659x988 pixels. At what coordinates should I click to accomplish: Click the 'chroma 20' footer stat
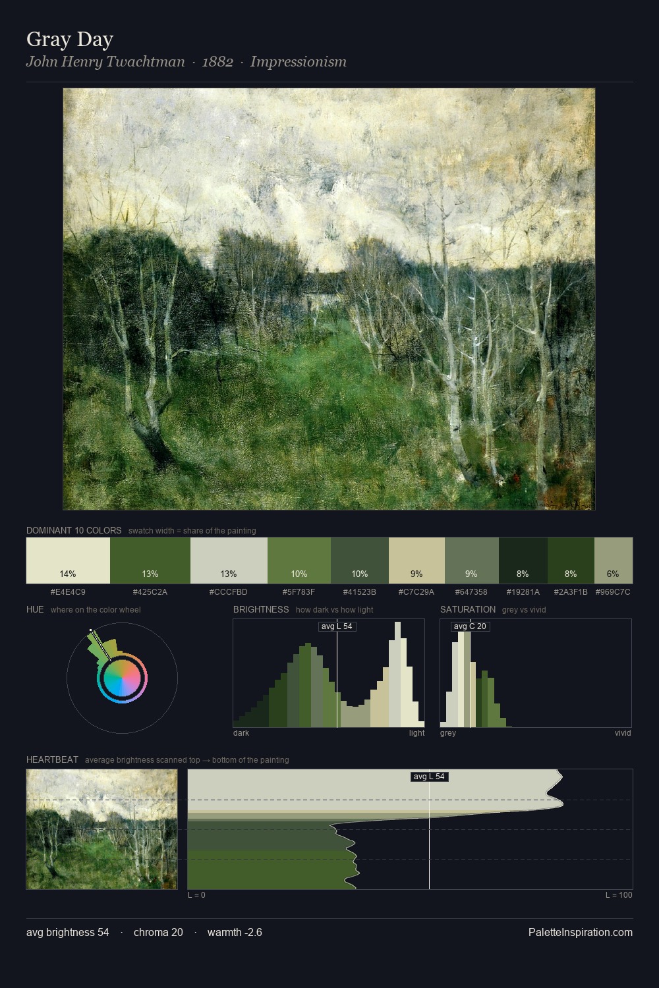coord(158,932)
